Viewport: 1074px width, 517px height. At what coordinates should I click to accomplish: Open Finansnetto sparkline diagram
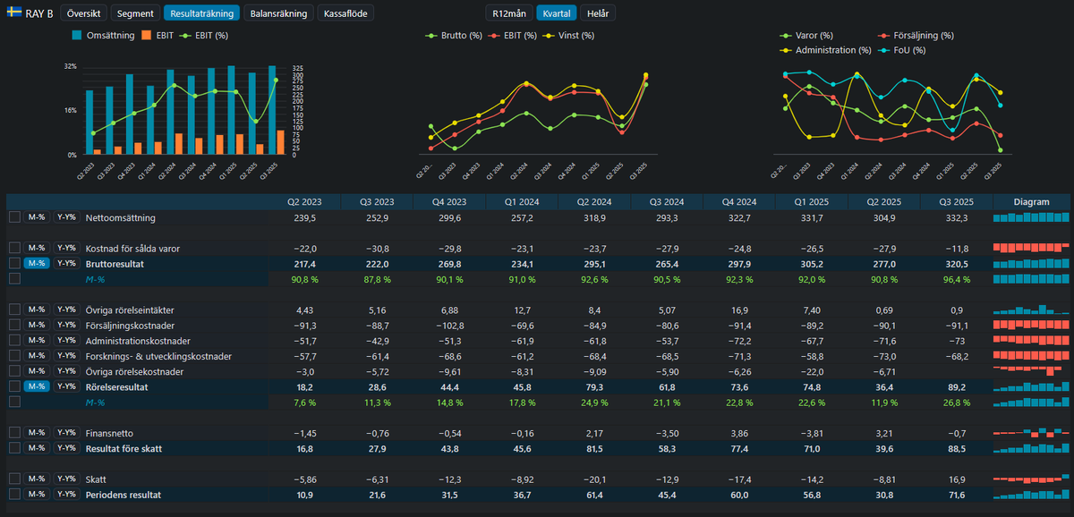coord(1031,432)
